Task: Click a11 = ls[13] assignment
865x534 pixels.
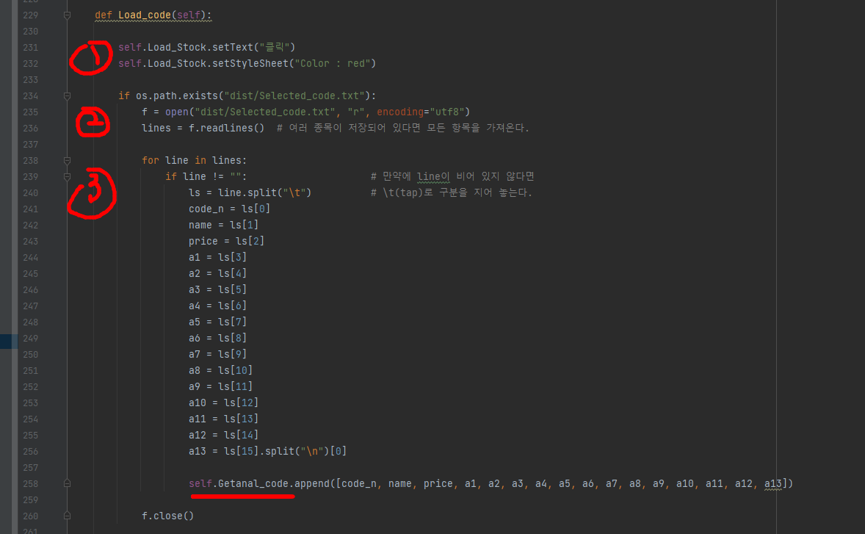Action: (x=223, y=419)
